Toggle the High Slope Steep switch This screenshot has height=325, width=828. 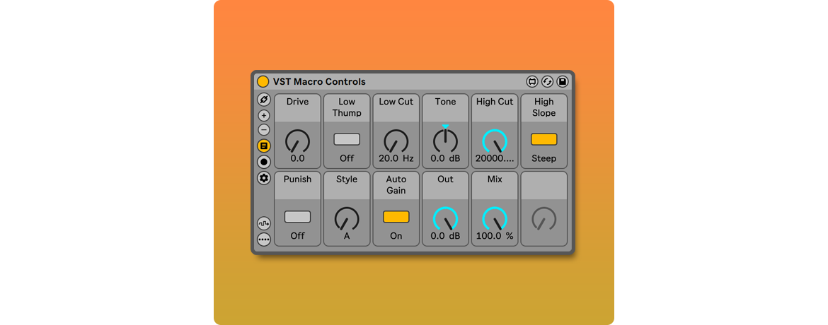point(544,139)
